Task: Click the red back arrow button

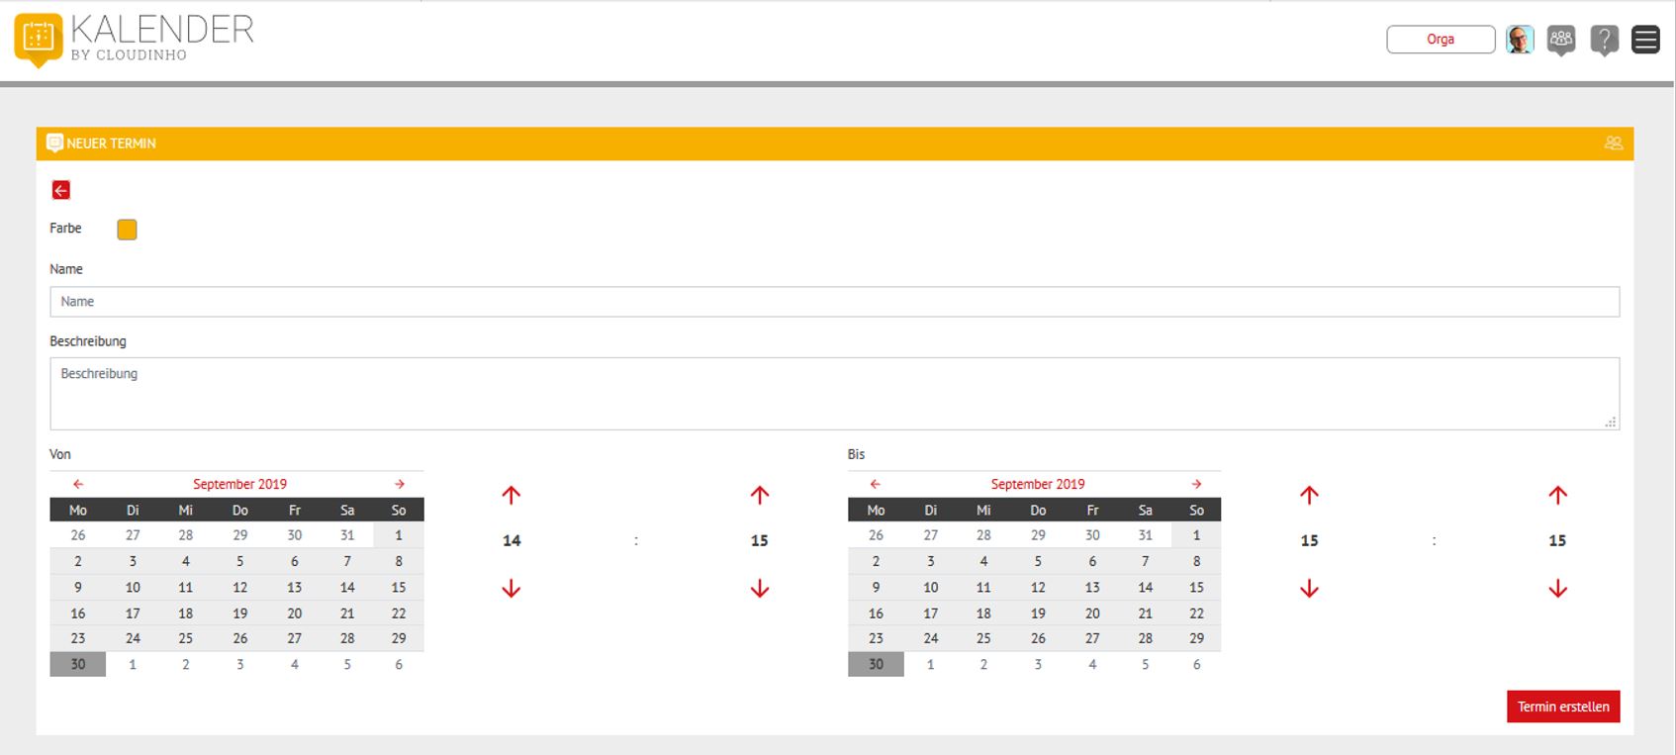Action: (x=61, y=190)
